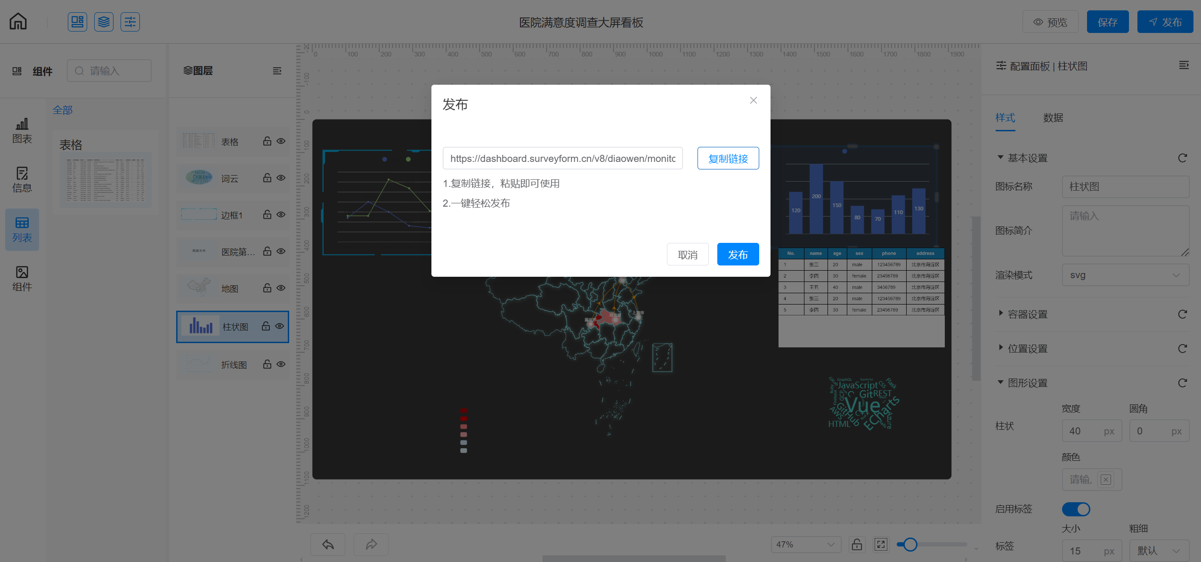This screenshot has width=1201, height=562.
Task: Open the layers stack icon in the toolbar
Action: click(x=104, y=22)
